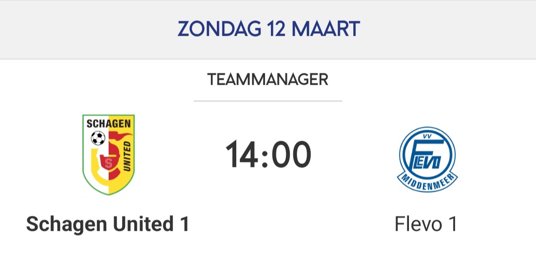Tap the SCHAGEN lettering atop the crest
The width and height of the screenshot is (536, 258).
click(108, 124)
